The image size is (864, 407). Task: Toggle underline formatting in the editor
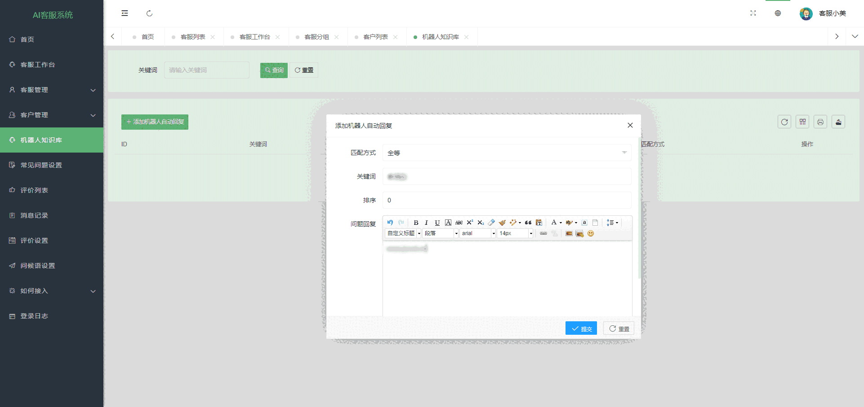click(437, 223)
